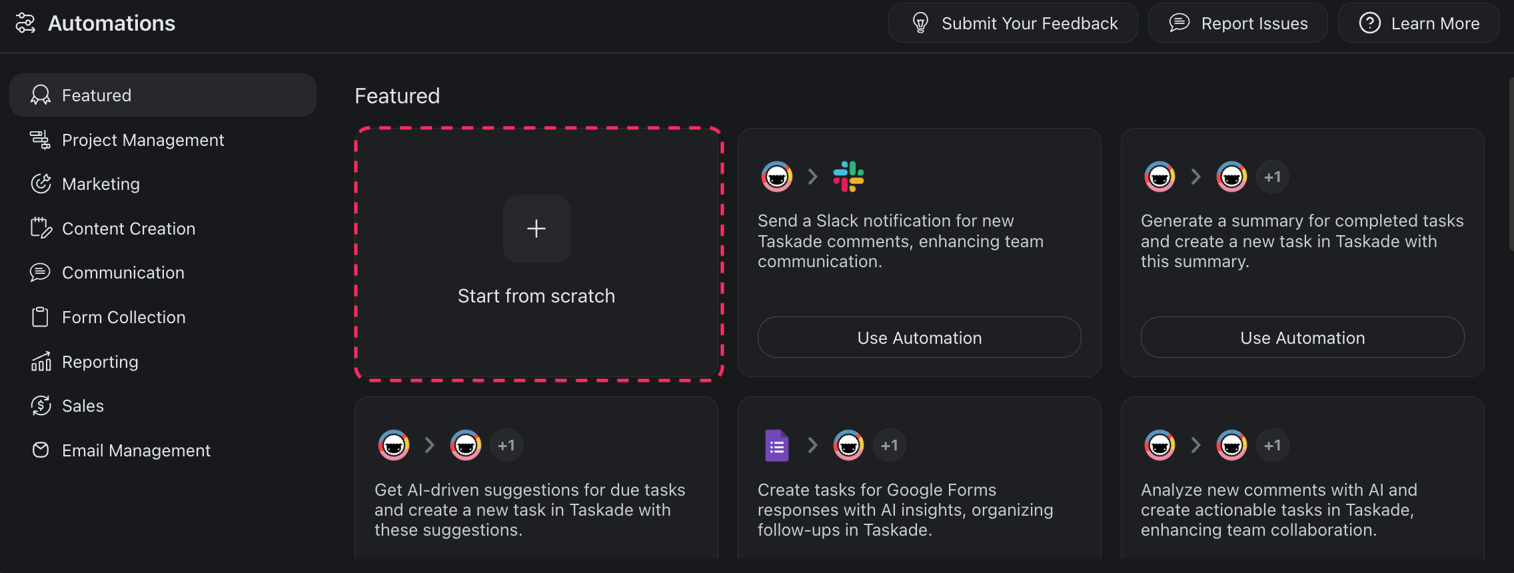This screenshot has height=573, width=1514.
Task: Select the Marketing category in the sidebar
Action: tap(101, 183)
